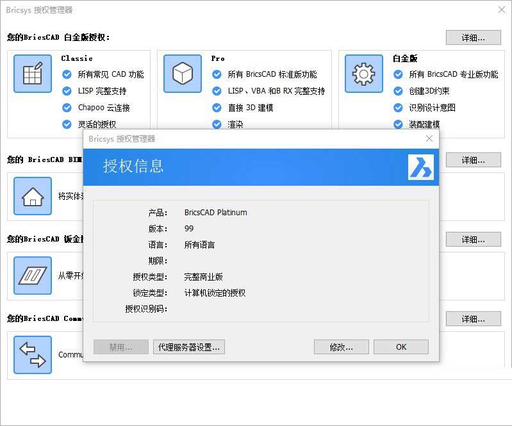Click the sheet metal module icon
The width and height of the screenshot is (512, 426).
[x=33, y=275]
